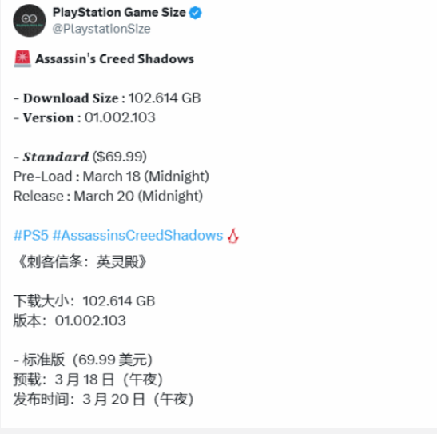Click the Release March 20 line

point(108,197)
